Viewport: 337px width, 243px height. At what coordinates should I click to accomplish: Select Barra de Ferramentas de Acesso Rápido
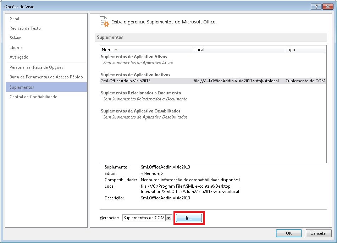click(40, 77)
